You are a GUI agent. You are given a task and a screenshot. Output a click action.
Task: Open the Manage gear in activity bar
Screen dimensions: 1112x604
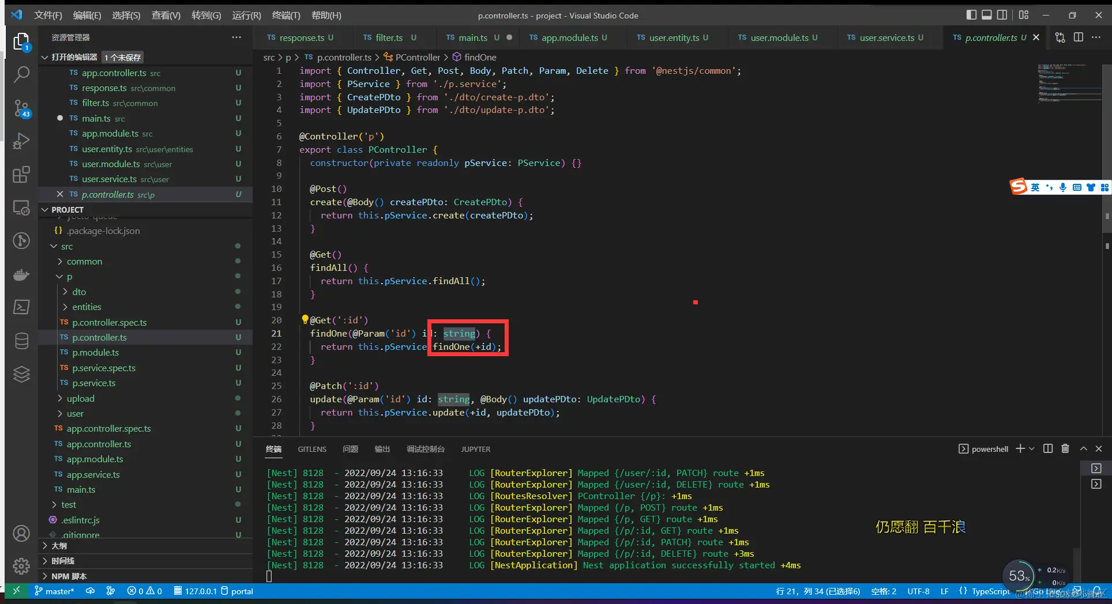pyautogui.click(x=21, y=566)
